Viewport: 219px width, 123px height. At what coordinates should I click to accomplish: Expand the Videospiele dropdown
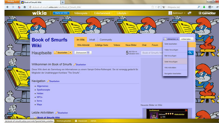(82, 13)
